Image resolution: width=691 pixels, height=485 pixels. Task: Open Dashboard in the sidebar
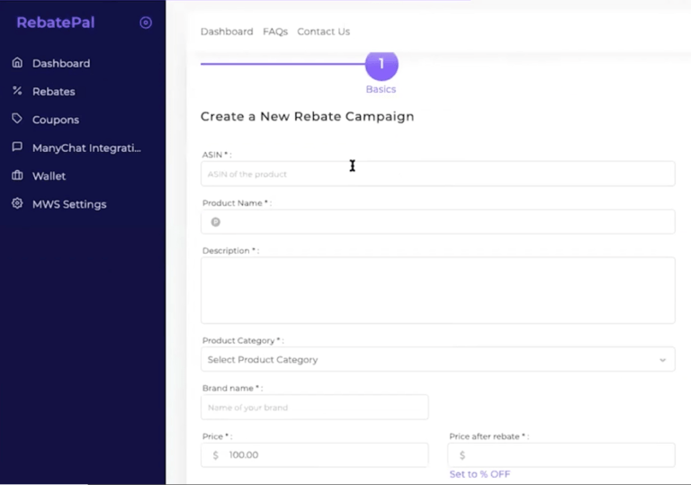61,64
